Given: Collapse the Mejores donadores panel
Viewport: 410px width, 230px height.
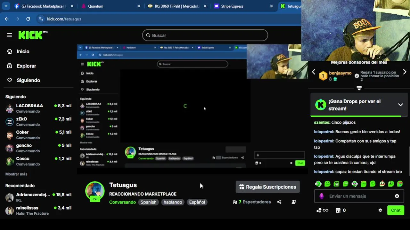Looking at the screenshot, I should (359, 88).
